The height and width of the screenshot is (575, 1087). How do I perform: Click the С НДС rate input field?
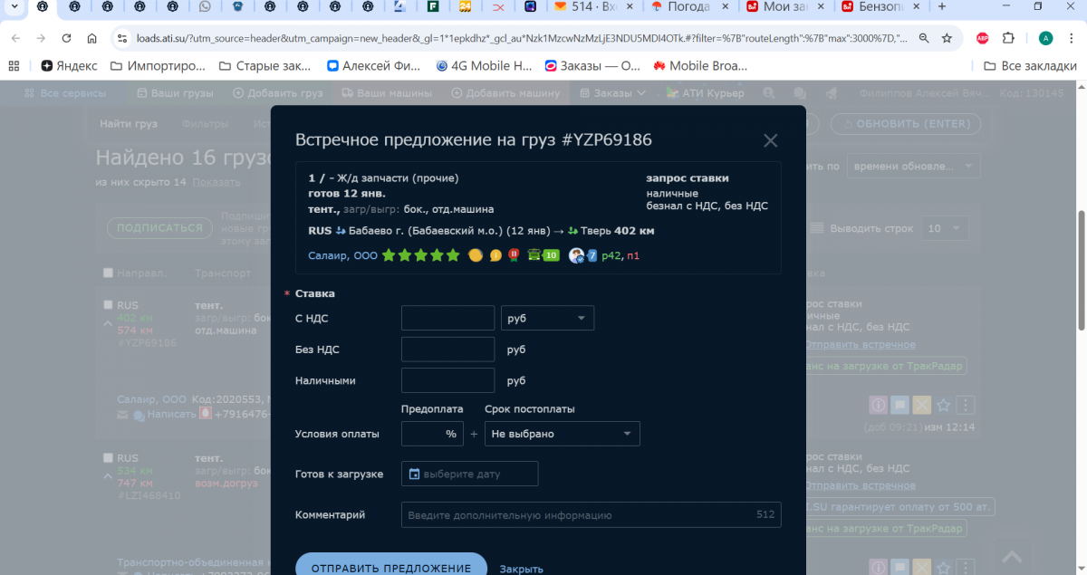pyautogui.click(x=447, y=319)
